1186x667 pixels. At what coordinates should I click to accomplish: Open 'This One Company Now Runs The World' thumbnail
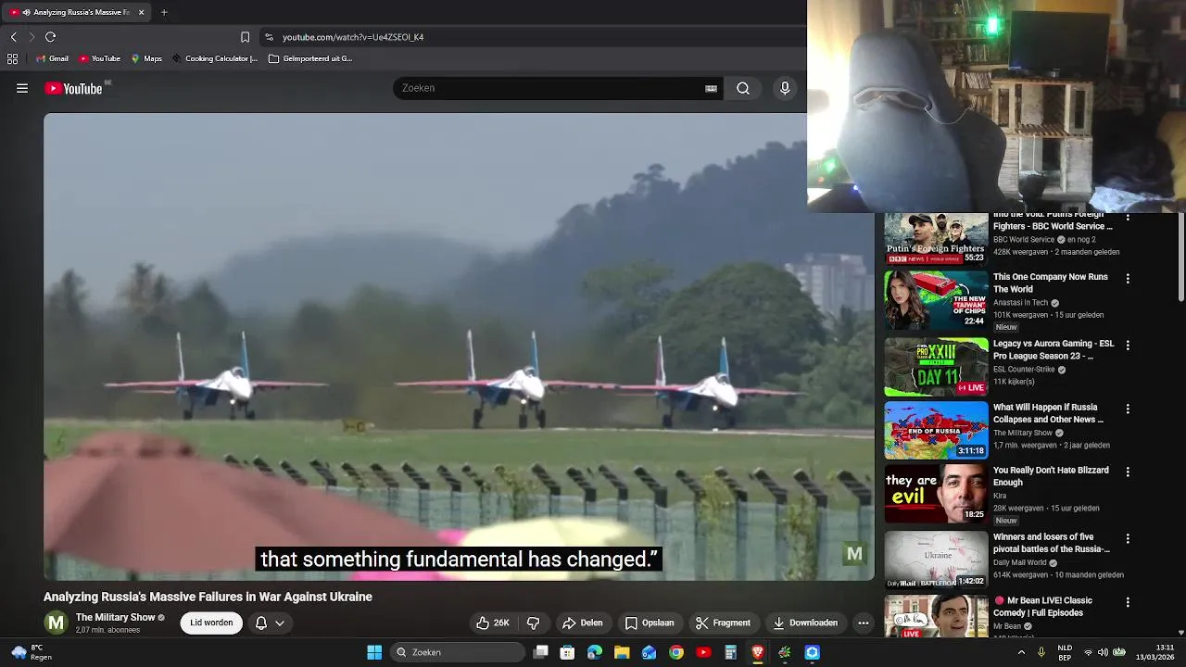tap(936, 300)
